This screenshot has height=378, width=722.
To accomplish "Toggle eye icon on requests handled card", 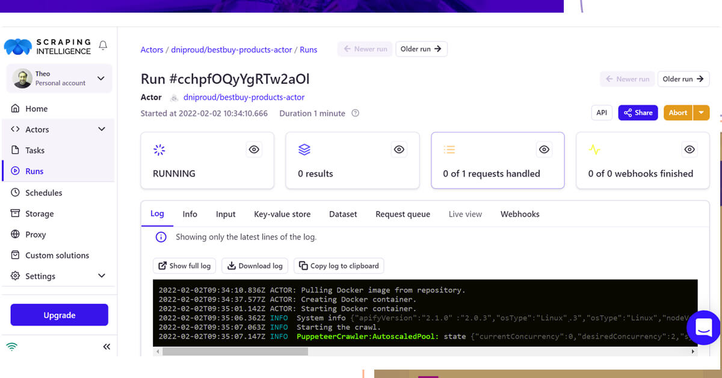I will coord(544,149).
